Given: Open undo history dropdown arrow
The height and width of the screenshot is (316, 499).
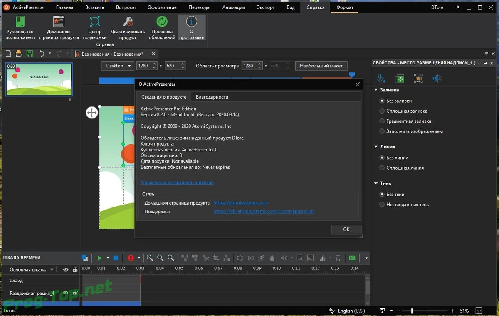Looking at the screenshot, I should coord(50,54).
